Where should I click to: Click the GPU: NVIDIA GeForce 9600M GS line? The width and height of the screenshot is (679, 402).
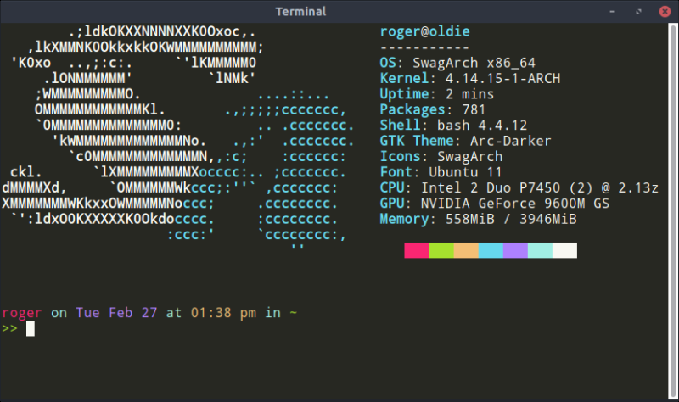pyautogui.click(x=495, y=203)
